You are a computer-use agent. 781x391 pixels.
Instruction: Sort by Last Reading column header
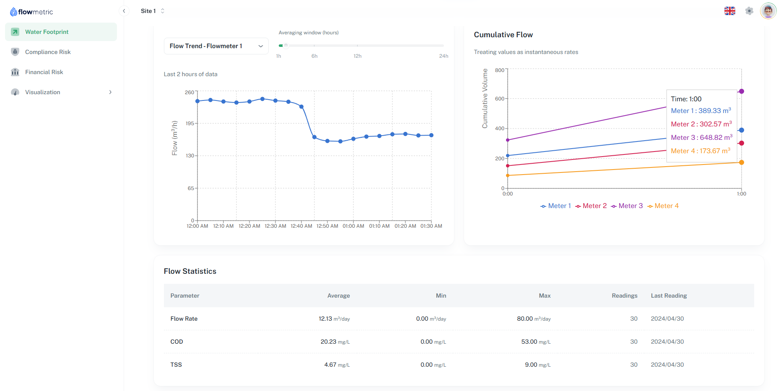click(x=669, y=296)
